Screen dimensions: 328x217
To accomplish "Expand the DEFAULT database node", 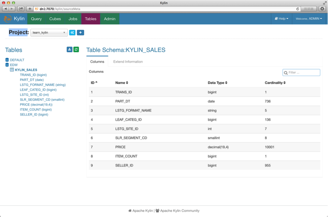I will [17, 60].
